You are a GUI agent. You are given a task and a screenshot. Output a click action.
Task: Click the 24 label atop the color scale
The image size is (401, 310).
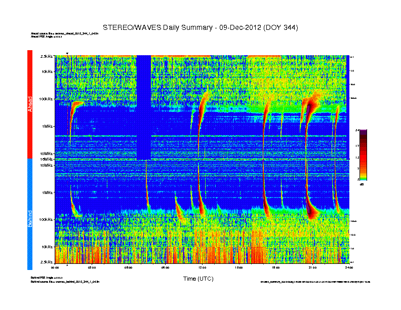tap(357, 131)
